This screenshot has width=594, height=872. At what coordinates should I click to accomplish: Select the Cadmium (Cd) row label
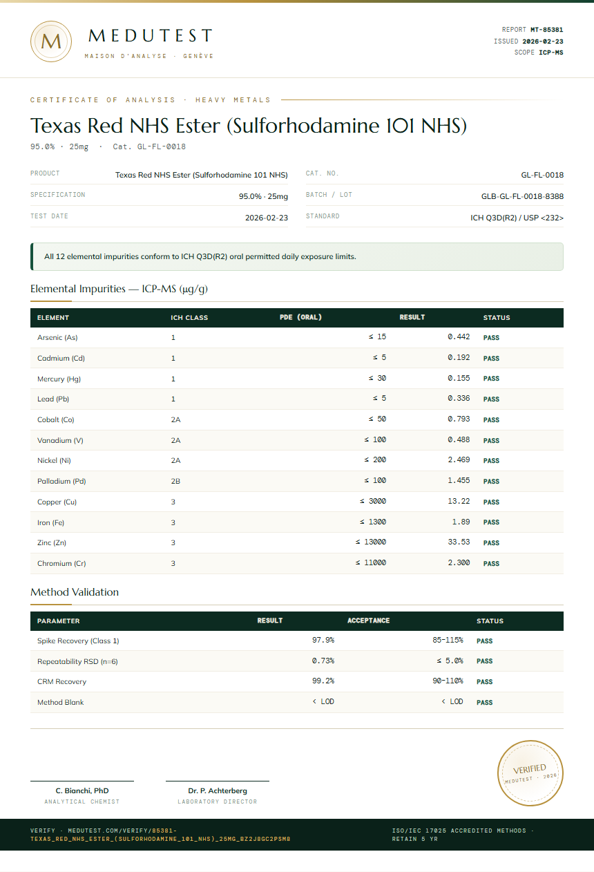pyautogui.click(x=61, y=359)
